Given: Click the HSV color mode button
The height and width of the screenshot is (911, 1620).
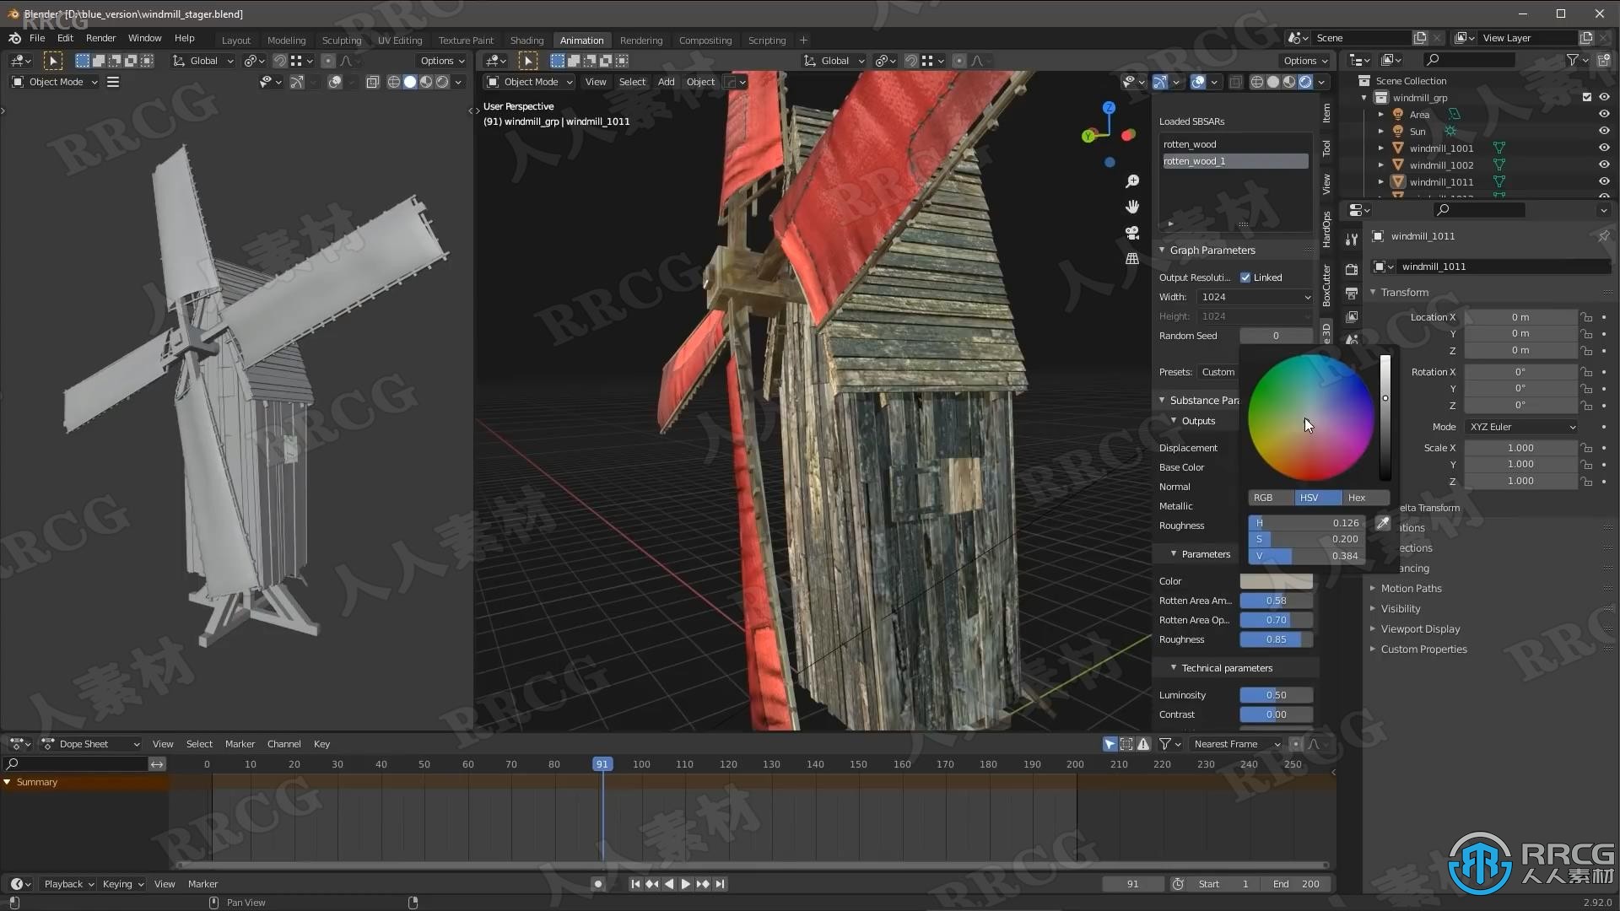Looking at the screenshot, I should pyautogui.click(x=1309, y=497).
